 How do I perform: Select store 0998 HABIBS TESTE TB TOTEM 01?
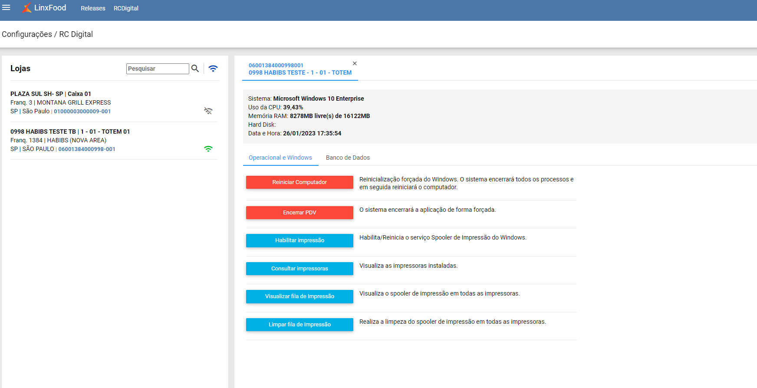pos(114,140)
